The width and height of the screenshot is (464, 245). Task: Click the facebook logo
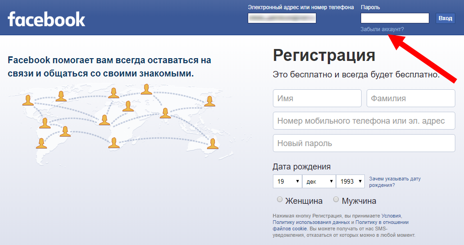pyautogui.click(x=47, y=19)
